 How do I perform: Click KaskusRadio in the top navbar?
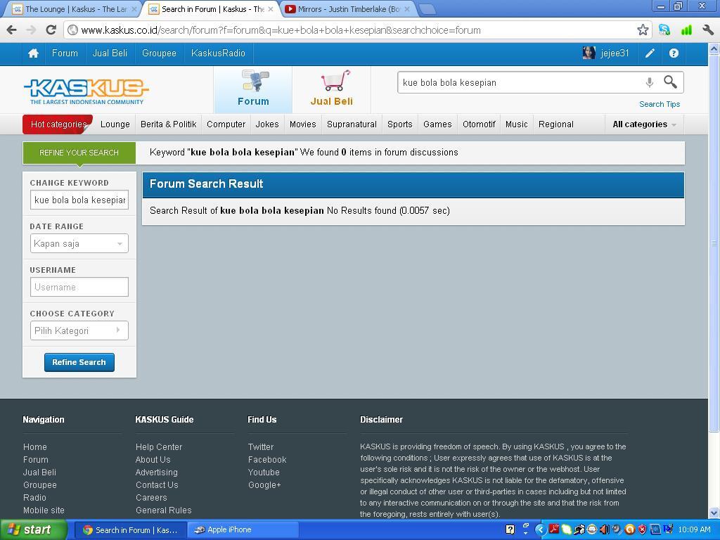(218, 53)
